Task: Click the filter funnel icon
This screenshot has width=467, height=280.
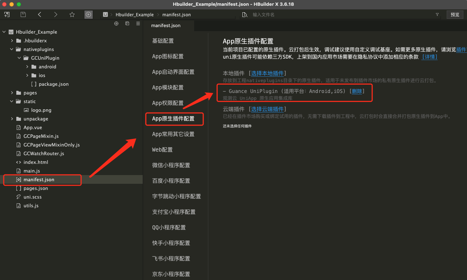Action: [437, 14]
